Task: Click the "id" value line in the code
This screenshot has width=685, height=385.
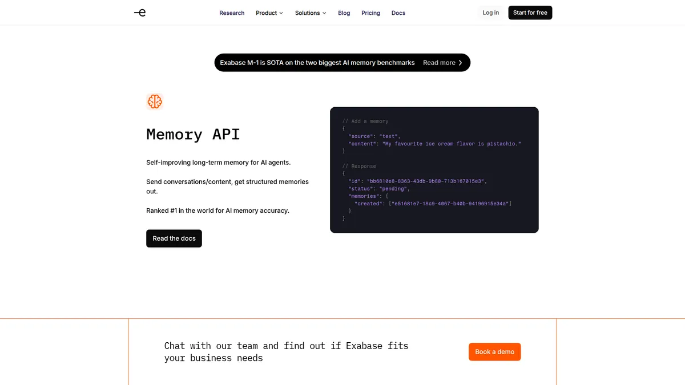Action: [x=418, y=181]
